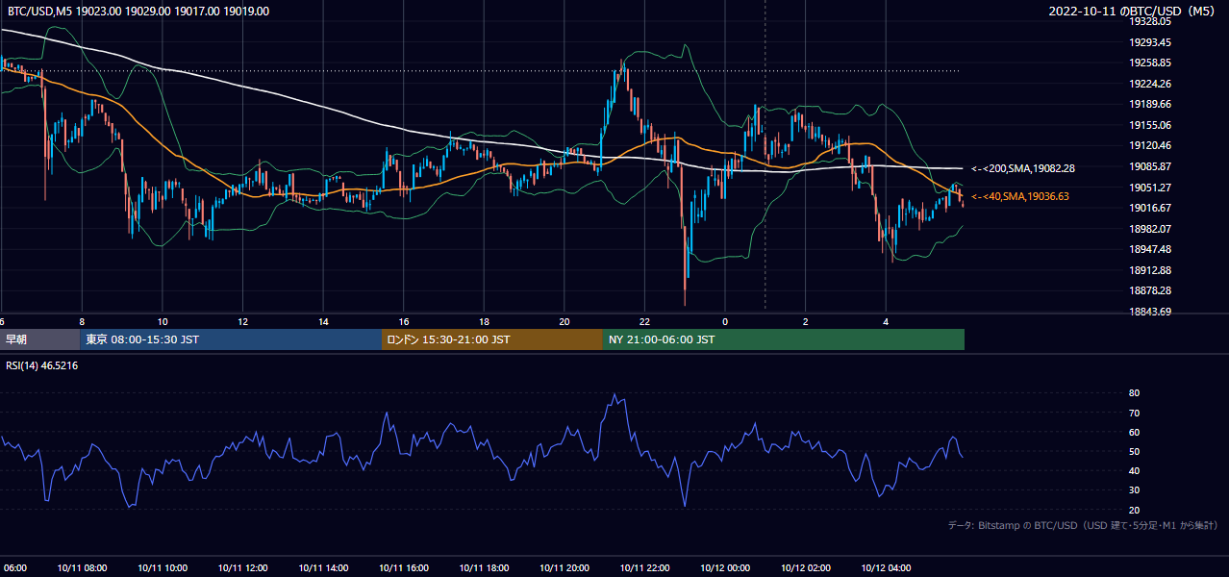Click price axis value 18843.69
The image size is (1229, 577).
tap(1149, 312)
